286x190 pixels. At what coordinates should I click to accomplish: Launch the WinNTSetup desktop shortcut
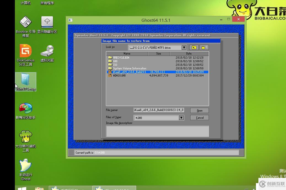coord(26,81)
